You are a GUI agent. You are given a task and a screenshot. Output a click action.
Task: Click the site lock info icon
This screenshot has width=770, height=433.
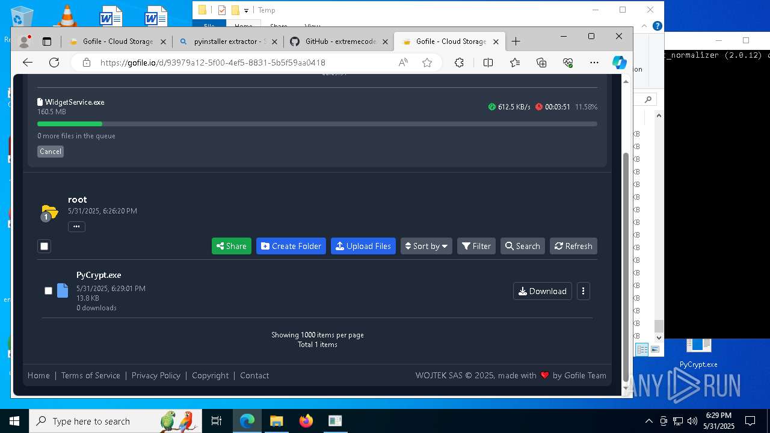(x=87, y=63)
